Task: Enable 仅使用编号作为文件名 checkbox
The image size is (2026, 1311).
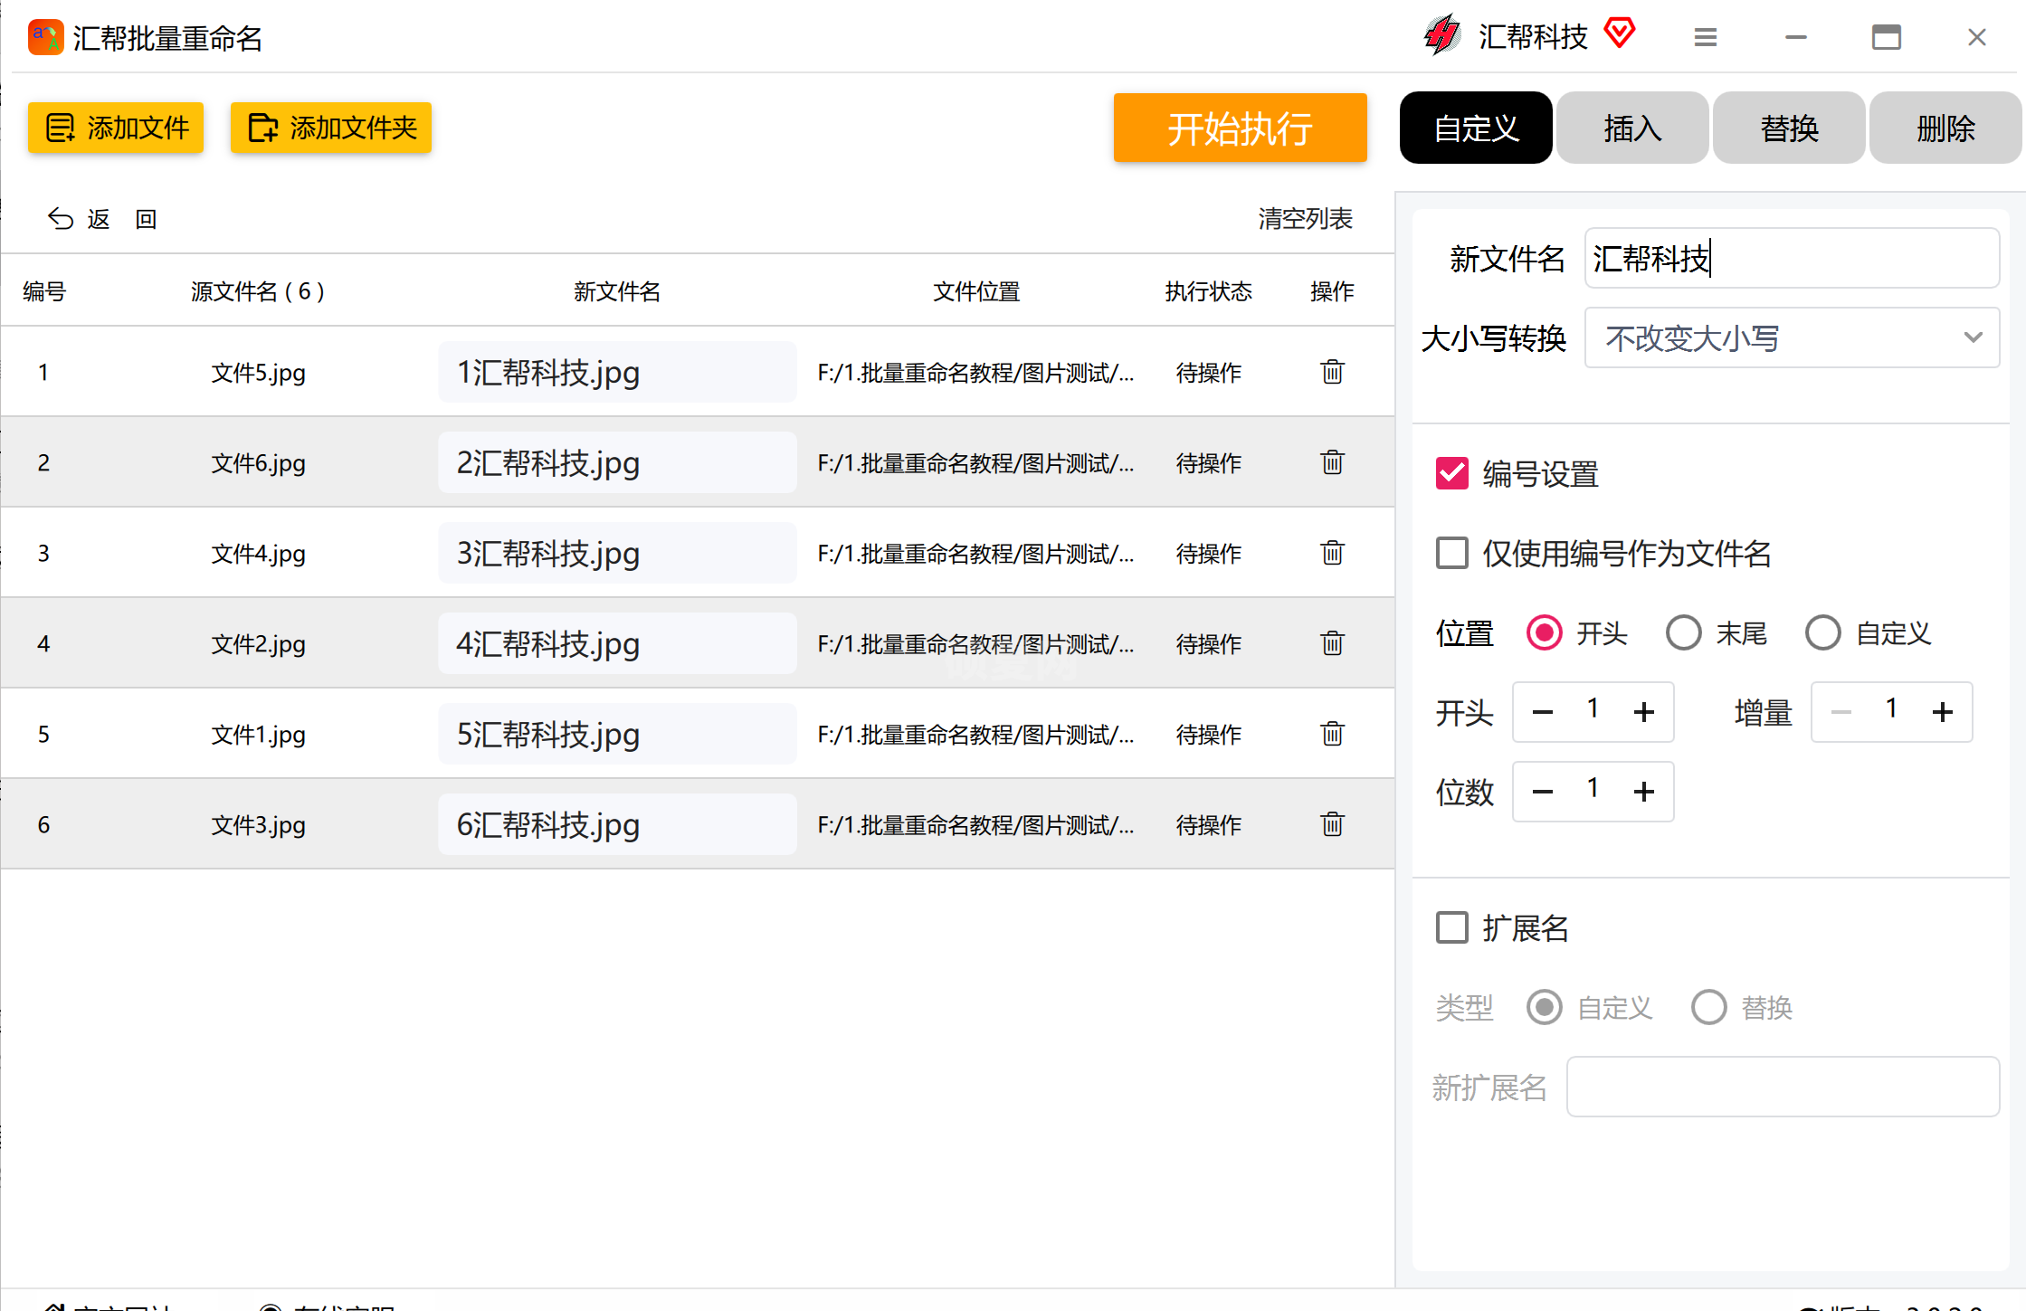Action: click(x=1452, y=553)
